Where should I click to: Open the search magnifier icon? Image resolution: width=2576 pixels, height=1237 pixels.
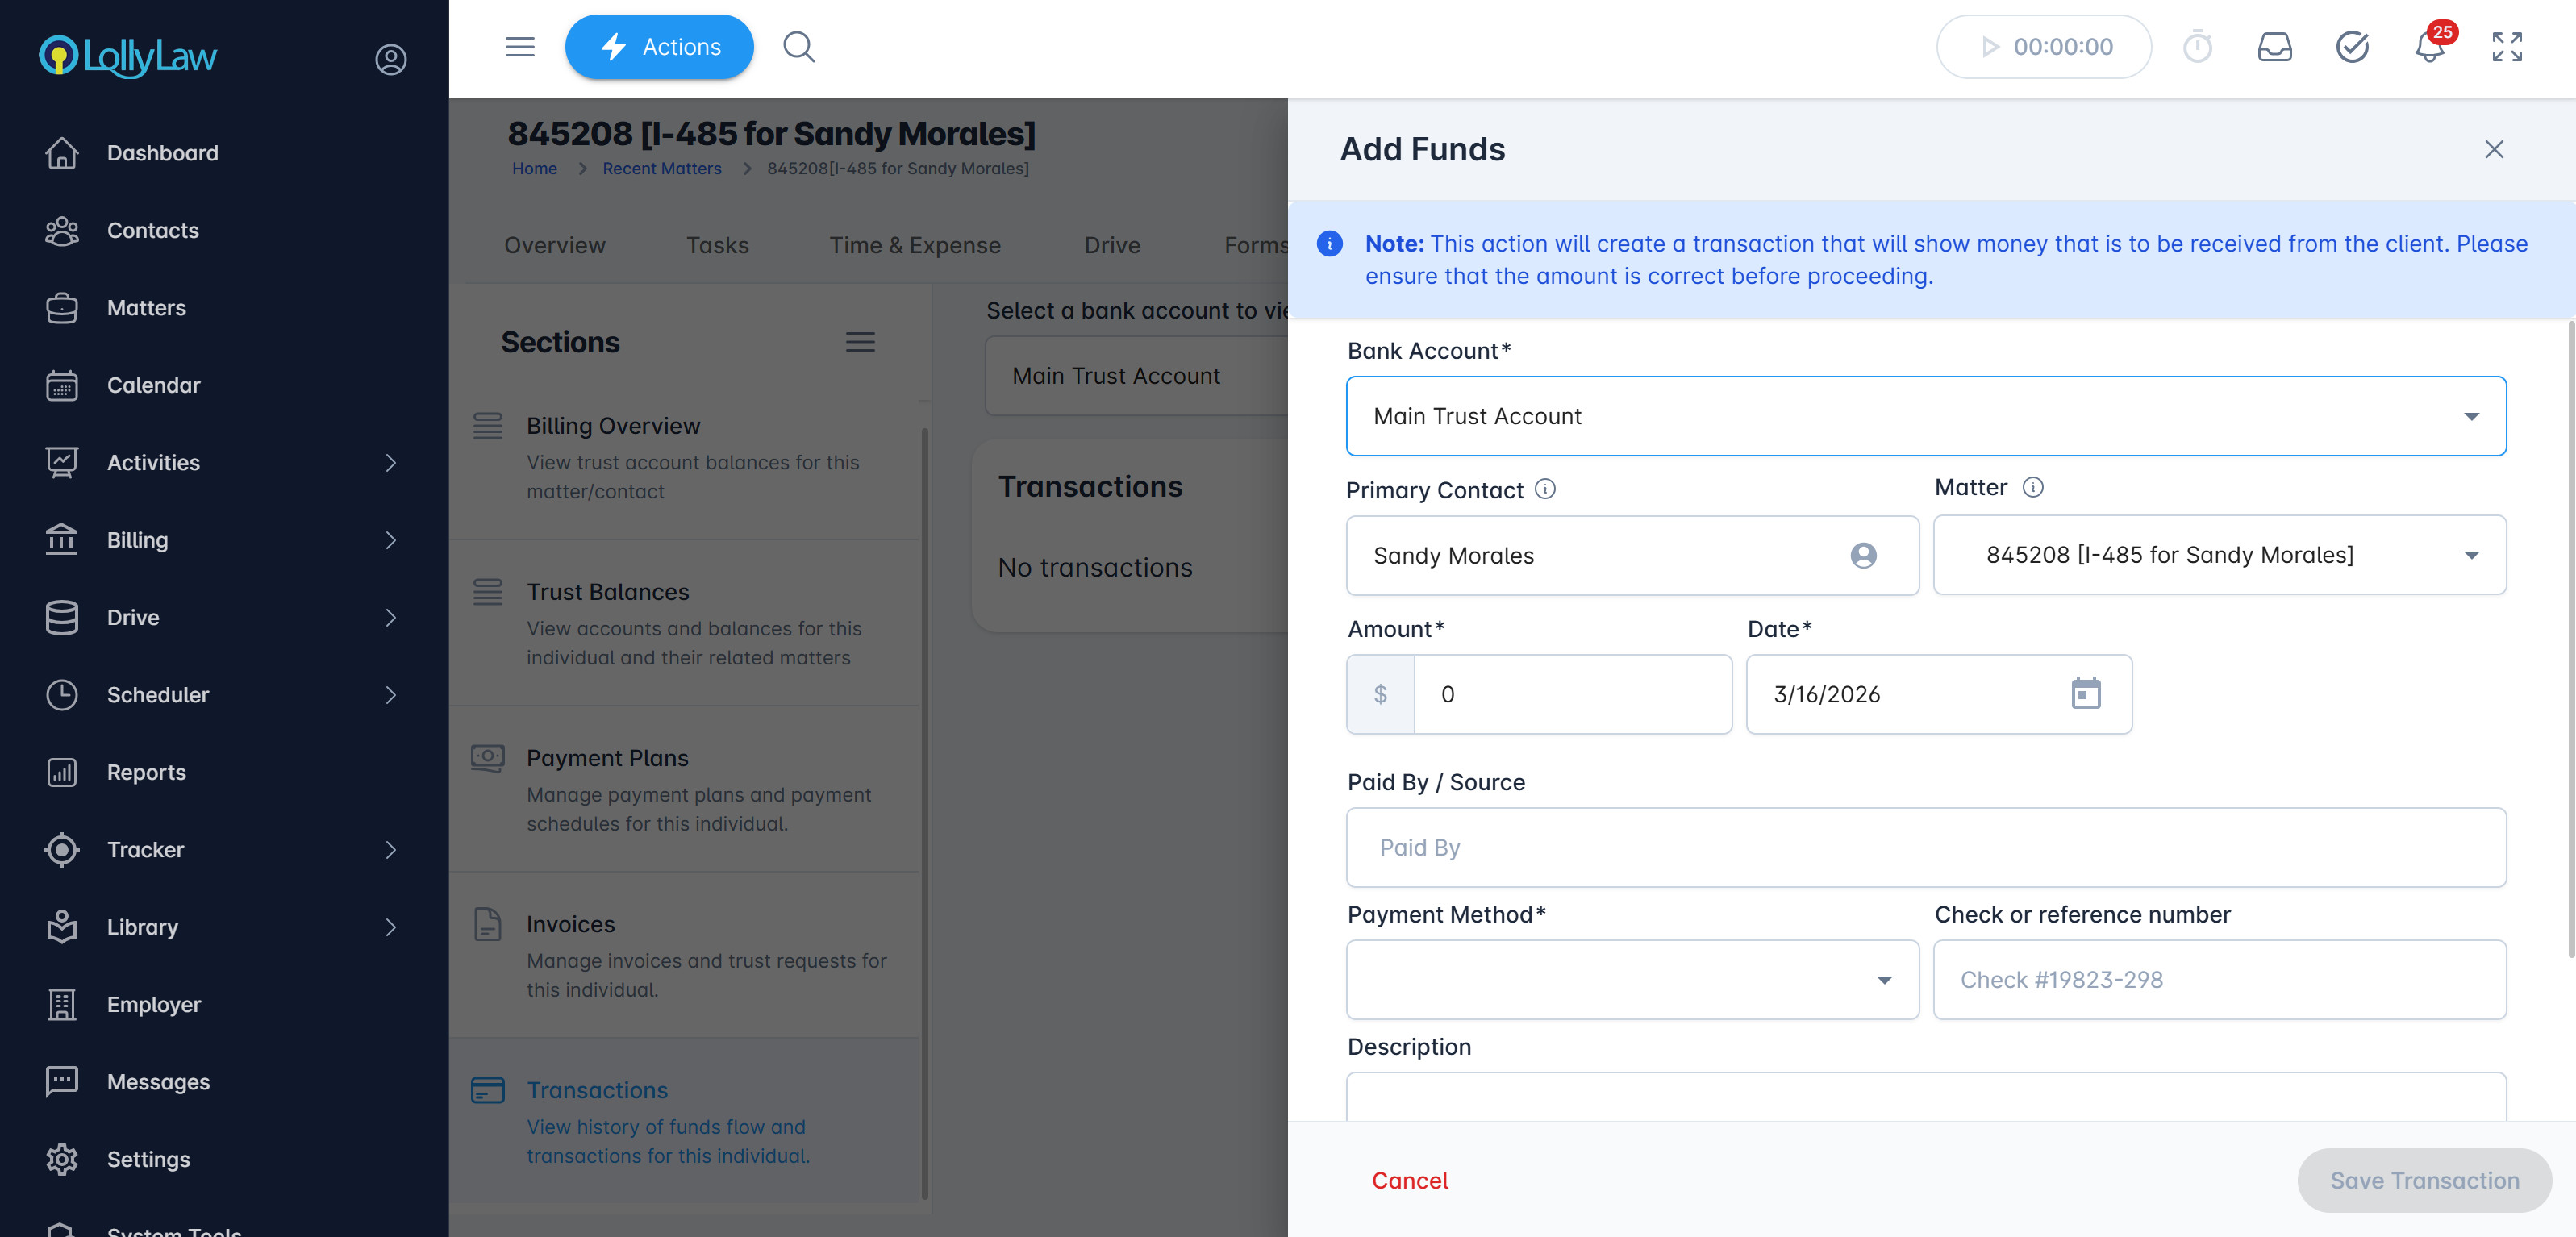click(798, 47)
